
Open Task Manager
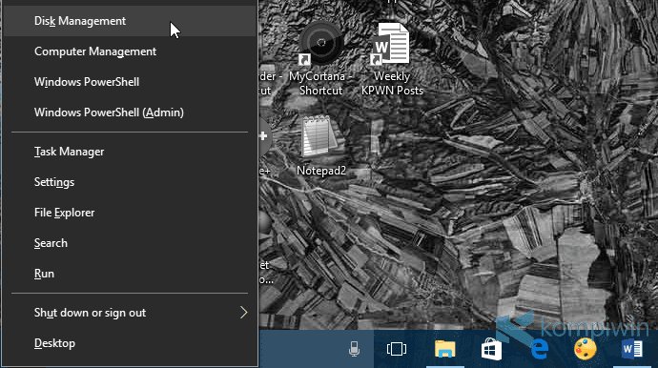coord(130,152)
